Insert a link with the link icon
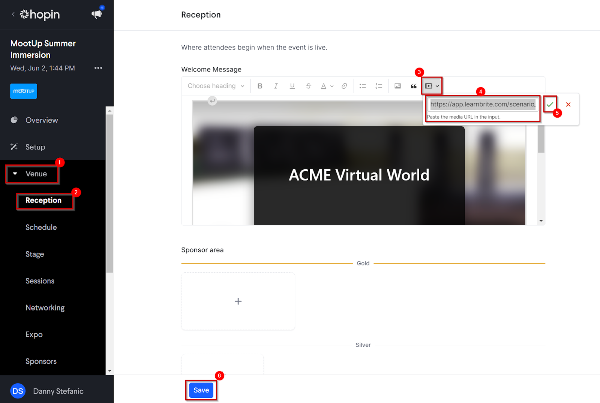Screen dimensions: 600x403 point(344,86)
